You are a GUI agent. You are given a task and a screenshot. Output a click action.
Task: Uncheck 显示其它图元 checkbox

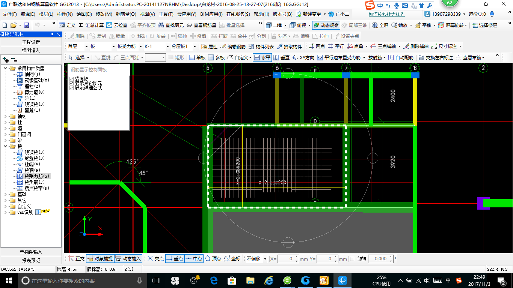(72, 83)
